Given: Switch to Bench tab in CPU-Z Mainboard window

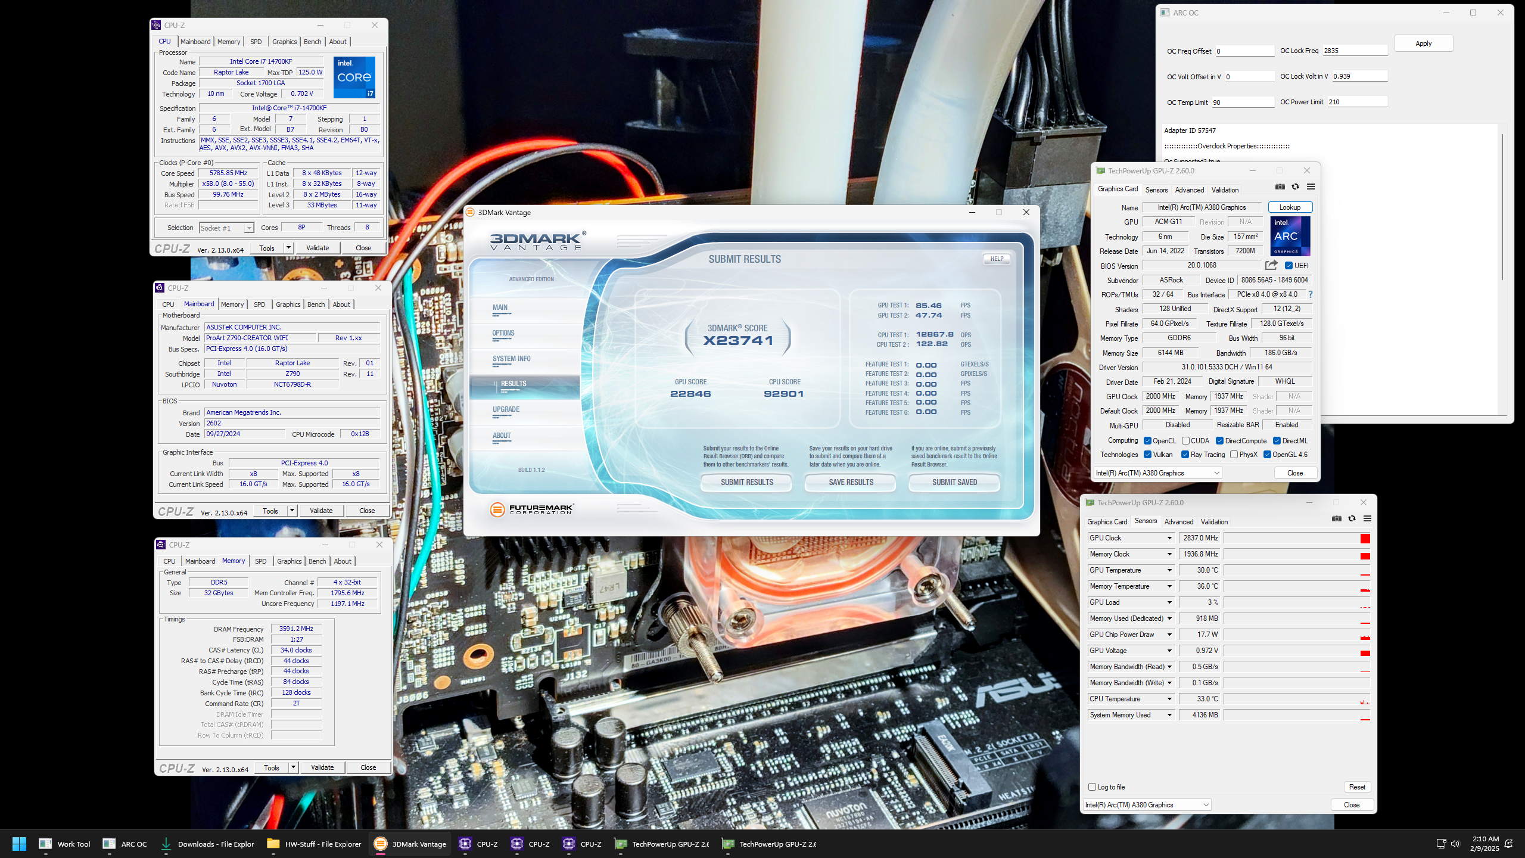Looking at the screenshot, I should pyautogui.click(x=316, y=304).
